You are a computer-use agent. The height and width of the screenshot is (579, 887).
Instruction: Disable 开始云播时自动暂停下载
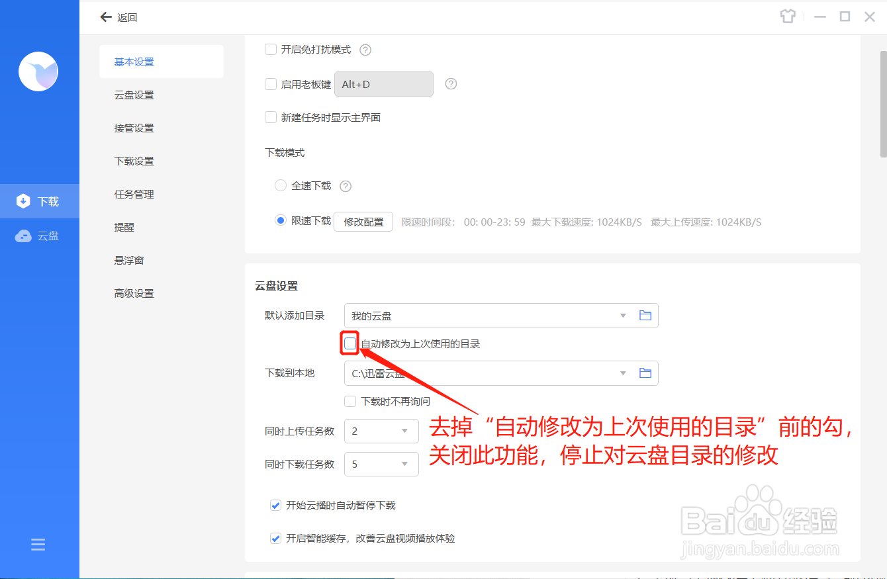(x=275, y=505)
